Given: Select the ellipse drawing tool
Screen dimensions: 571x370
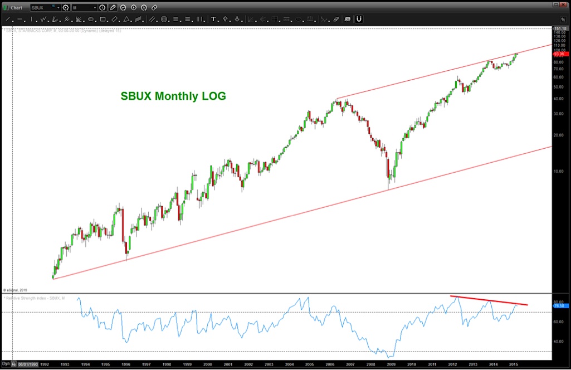Looking at the screenshot, I should pyautogui.click(x=91, y=20).
